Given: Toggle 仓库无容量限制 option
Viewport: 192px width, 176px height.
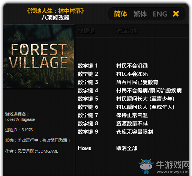Looking at the screenshot, I should tap(135, 132).
